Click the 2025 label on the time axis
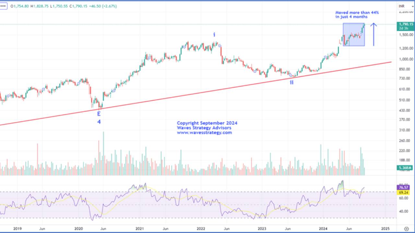This screenshot has height=233, width=415. coord(385,228)
